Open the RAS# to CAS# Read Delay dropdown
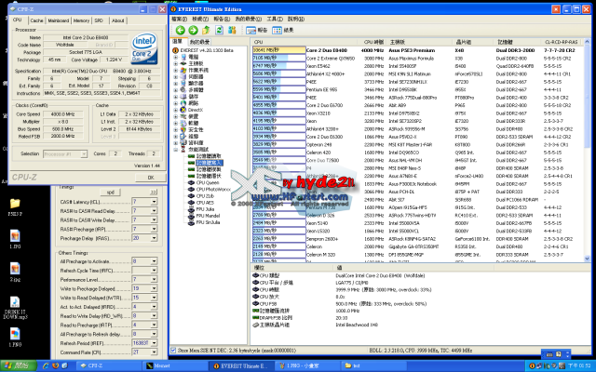596x372 pixels. (154, 211)
